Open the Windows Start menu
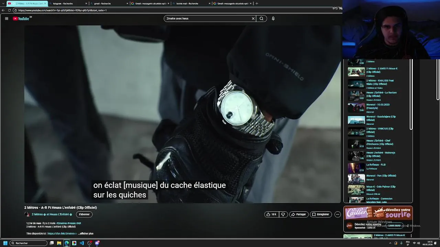This screenshot has height=247, width=440. 5,243
